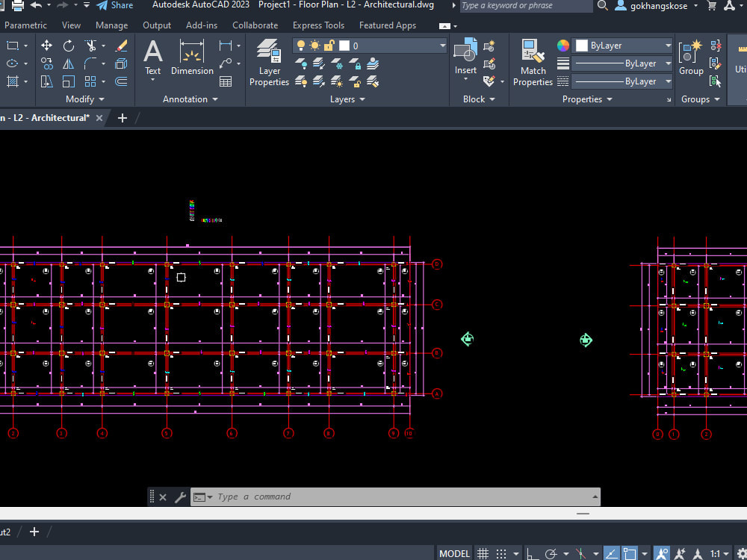Open the Express Tools ribbon tab

(x=318, y=25)
